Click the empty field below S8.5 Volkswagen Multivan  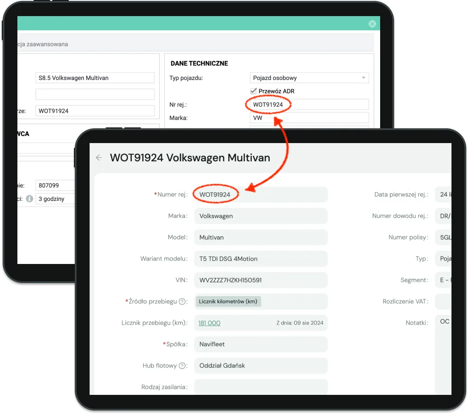click(x=95, y=94)
